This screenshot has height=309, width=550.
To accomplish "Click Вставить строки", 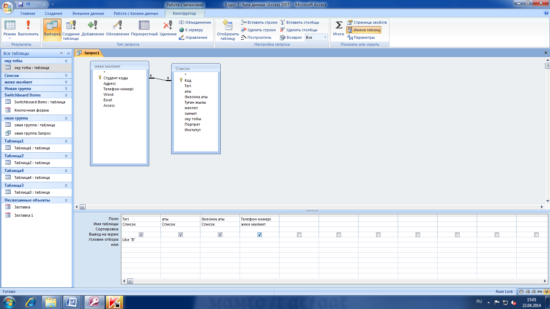I will coord(259,22).
